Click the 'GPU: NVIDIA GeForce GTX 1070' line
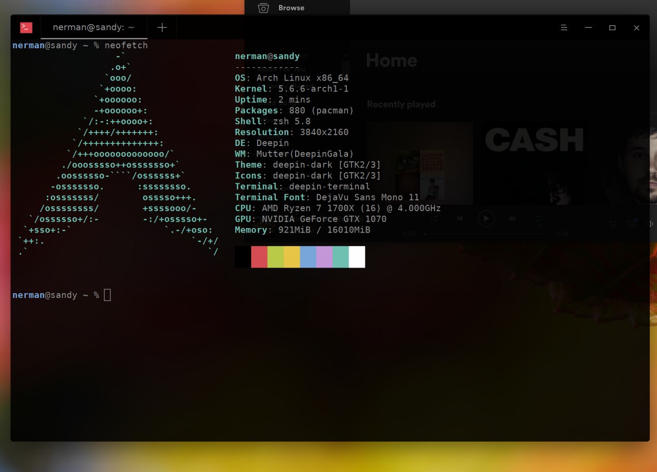This screenshot has width=657, height=472. (311, 218)
